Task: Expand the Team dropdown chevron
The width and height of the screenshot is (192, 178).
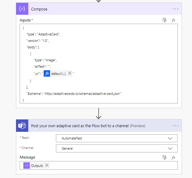Action: 170,138
